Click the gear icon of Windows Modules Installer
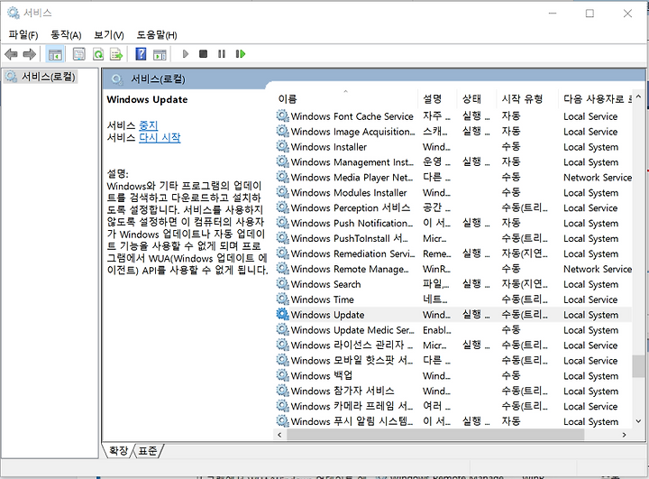649x479 pixels. pos(282,192)
